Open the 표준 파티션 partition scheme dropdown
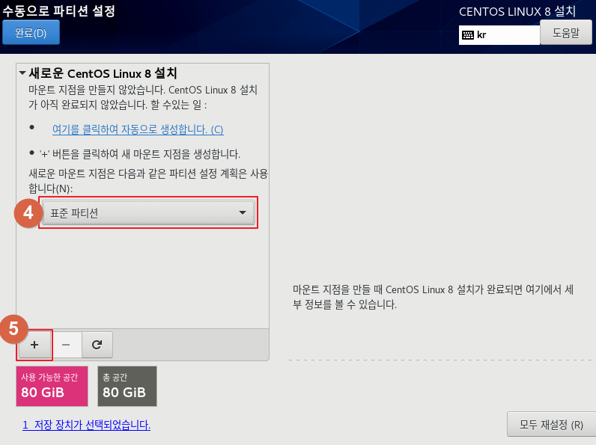The height and width of the screenshot is (445, 596). [x=148, y=212]
